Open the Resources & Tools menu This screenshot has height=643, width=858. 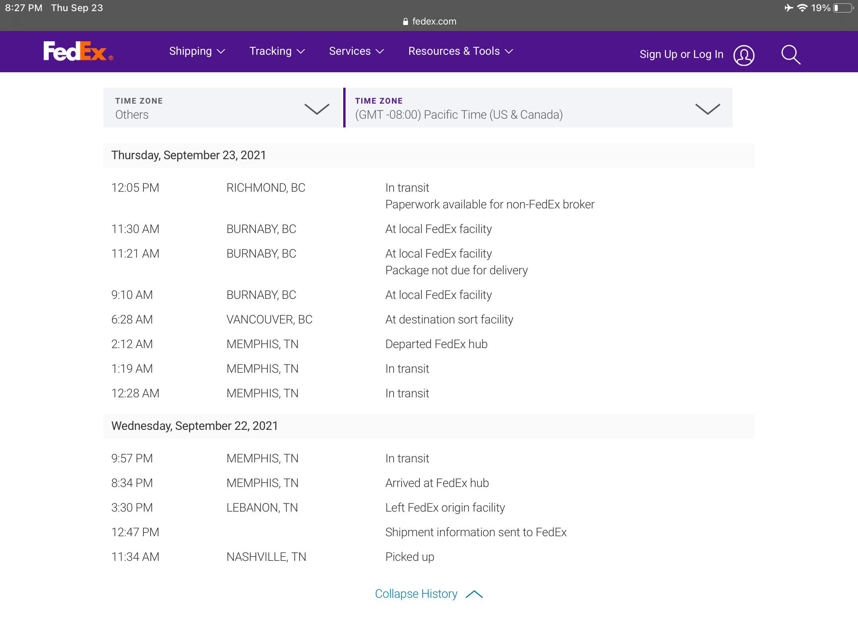point(461,51)
